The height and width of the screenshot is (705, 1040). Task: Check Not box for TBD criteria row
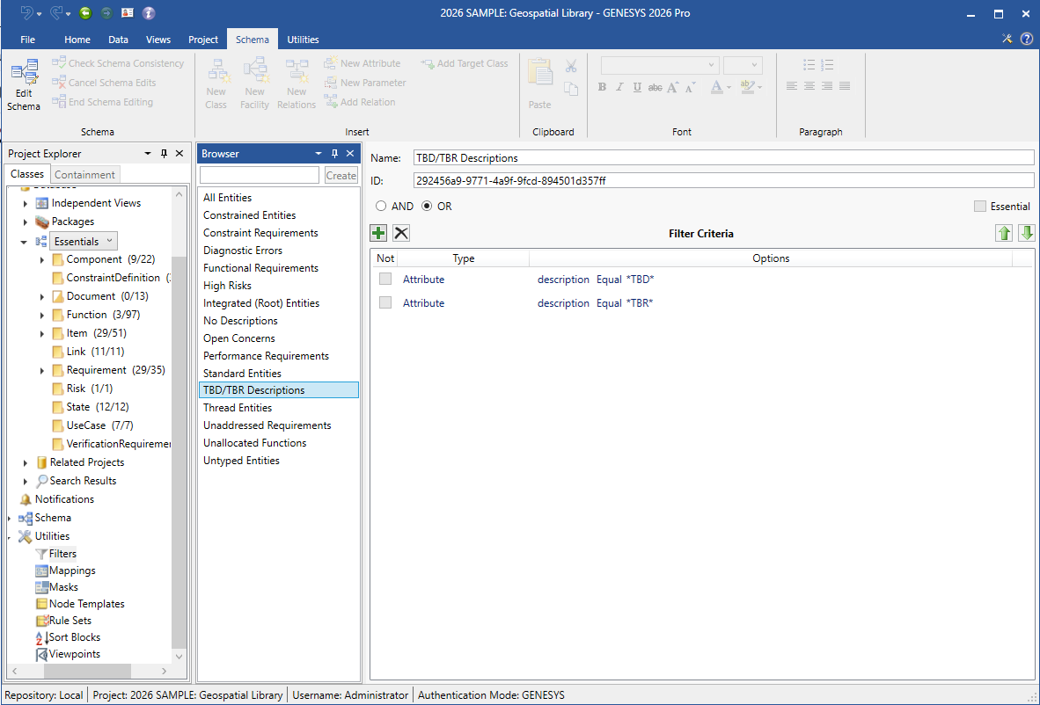pyautogui.click(x=385, y=280)
